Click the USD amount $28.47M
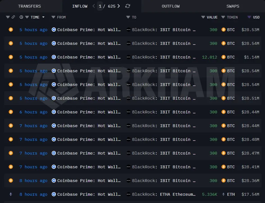265x203 pixels. (x=250, y=153)
